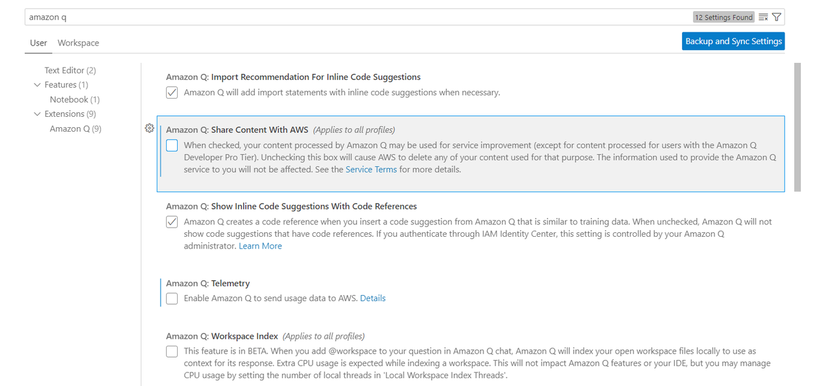
Task: Switch to the User settings tab
Action: [38, 43]
